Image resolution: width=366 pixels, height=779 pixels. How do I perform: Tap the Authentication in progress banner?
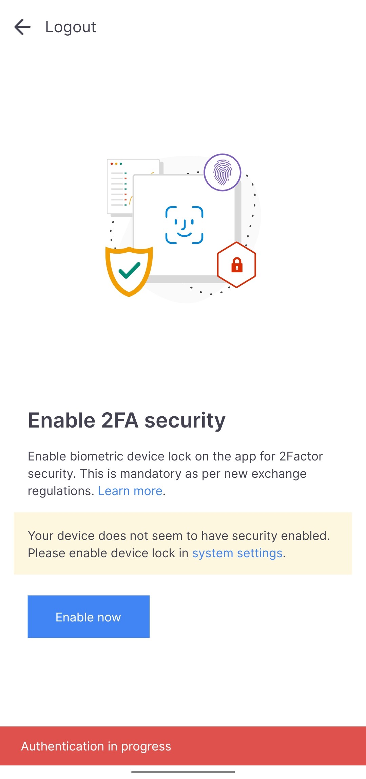click(x=183, y=746)
